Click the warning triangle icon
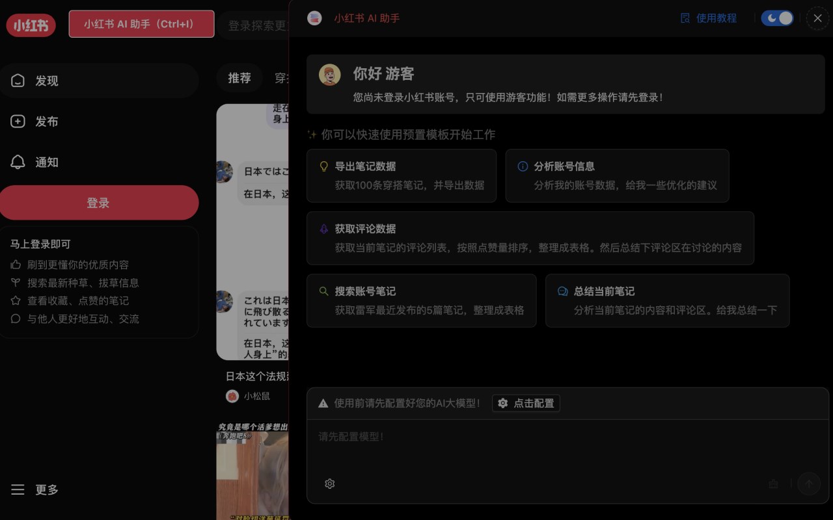 coord(323,404)
